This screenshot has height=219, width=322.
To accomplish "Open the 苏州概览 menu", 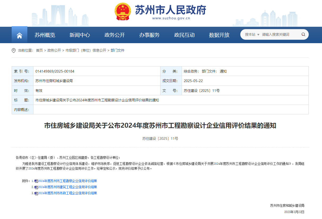I will click(45, 35).
